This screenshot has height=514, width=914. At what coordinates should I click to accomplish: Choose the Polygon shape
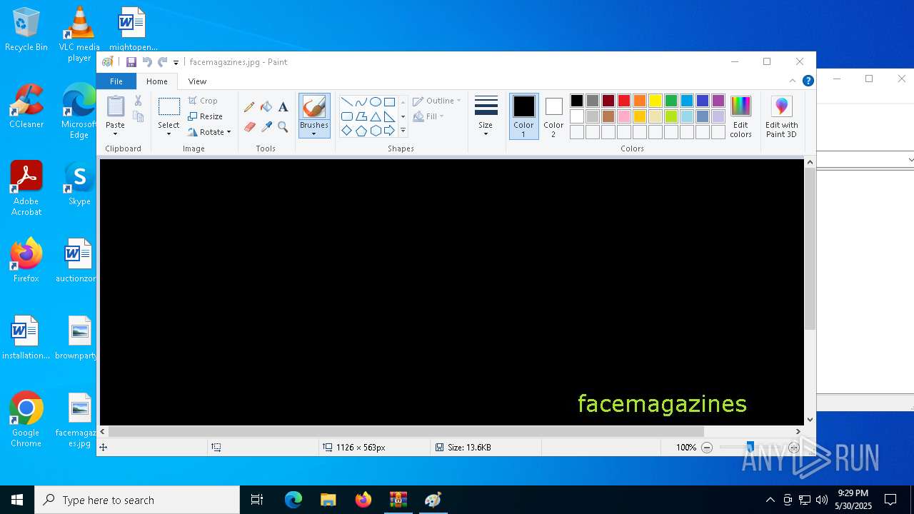point(361,116)
